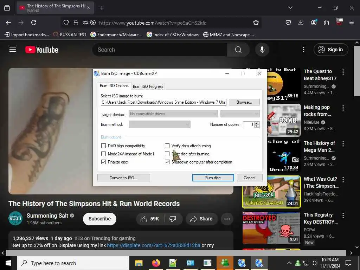Click the site security padlock icon
The image size is (360, 270).
tap(76, 22)
